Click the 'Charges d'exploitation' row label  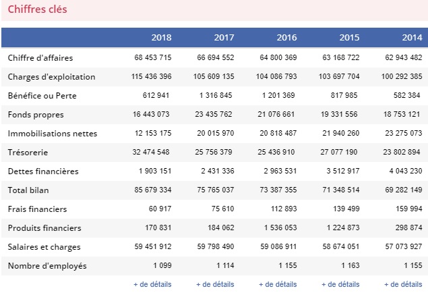51,77
